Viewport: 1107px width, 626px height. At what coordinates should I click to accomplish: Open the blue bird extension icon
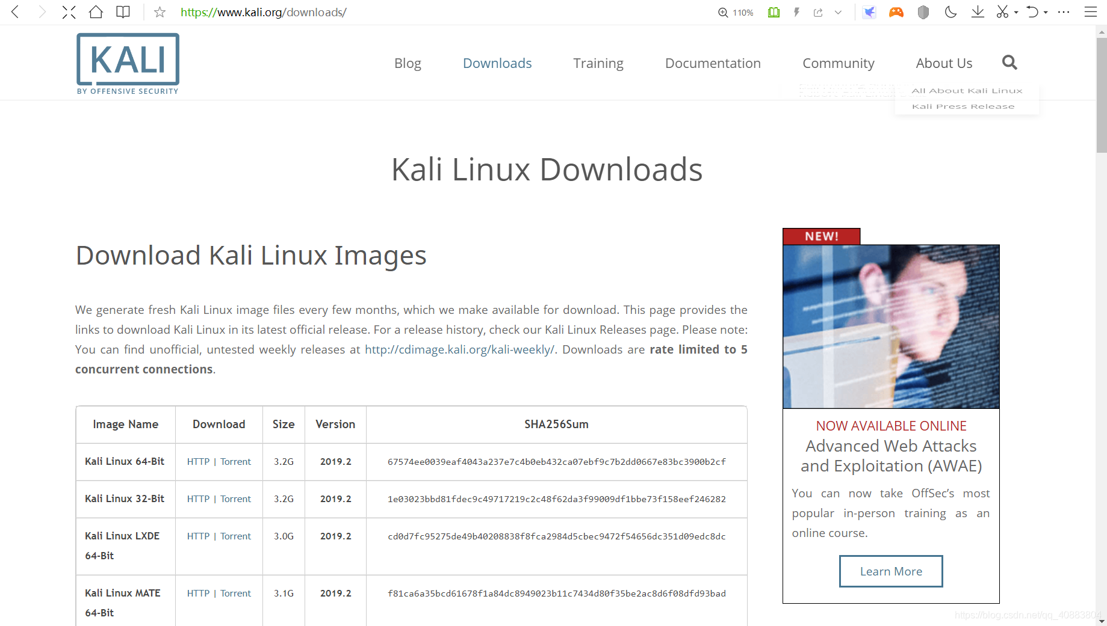pyautogui.click(x=869, y=12)
